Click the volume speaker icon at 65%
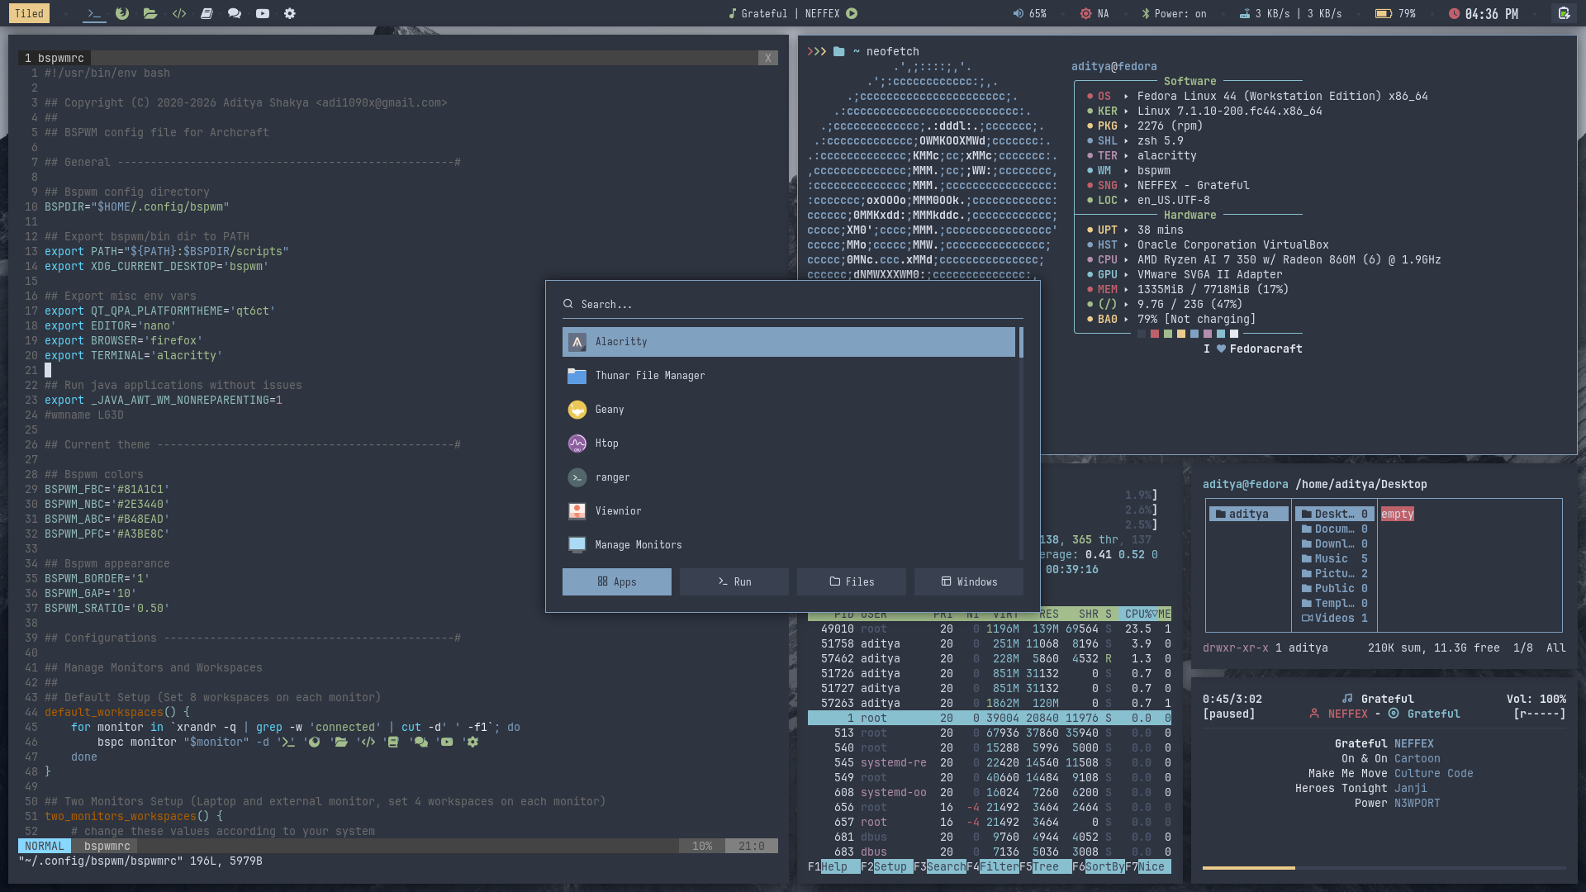Screen dimensions: 1586x892 pos(1019,13)
